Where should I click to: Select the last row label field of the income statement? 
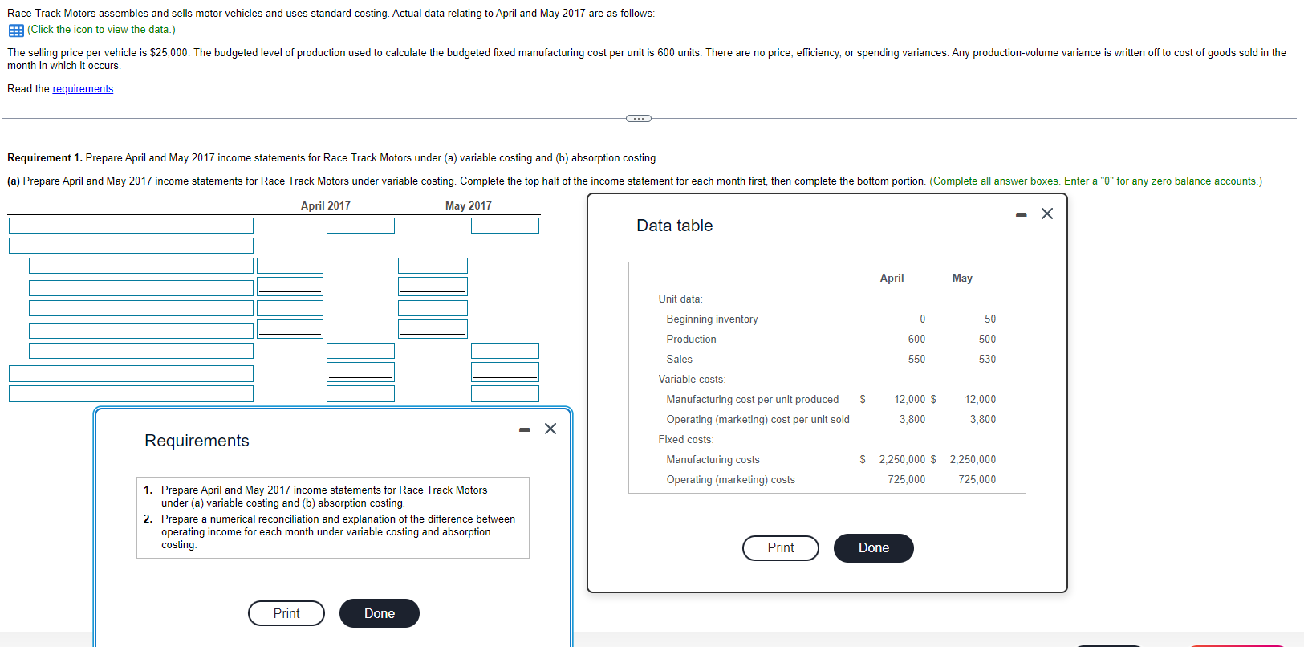(x=131, y=393)
